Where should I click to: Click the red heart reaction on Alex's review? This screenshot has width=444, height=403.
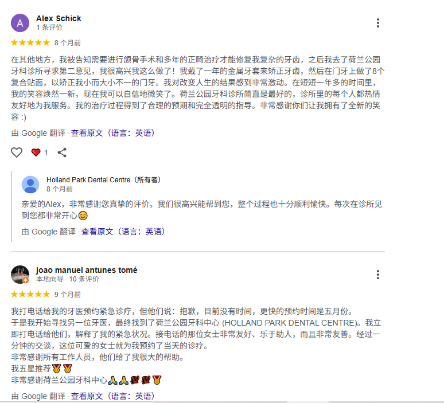[x=36, y=152]
